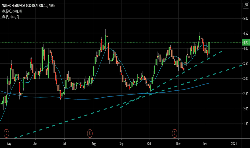250x148 pixels.
Task: Click the earnings marker near May
Action: [x=6, y=133]
